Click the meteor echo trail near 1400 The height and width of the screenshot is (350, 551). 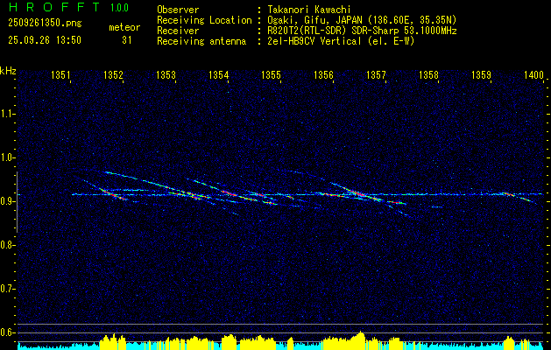coord(520,198)
